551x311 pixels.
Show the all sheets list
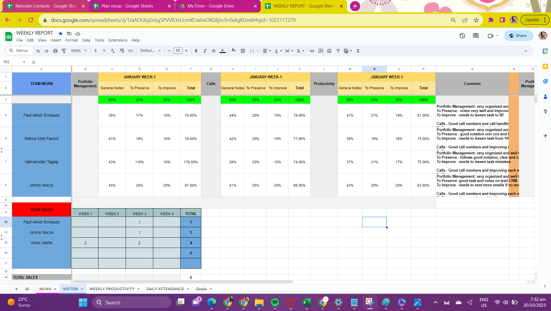[27, 289]
